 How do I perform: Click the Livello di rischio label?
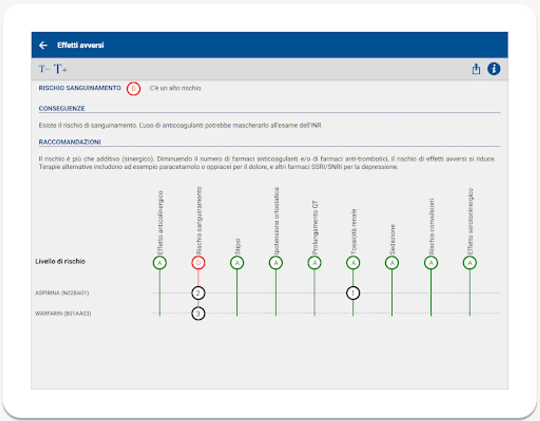tap(60, 261)
